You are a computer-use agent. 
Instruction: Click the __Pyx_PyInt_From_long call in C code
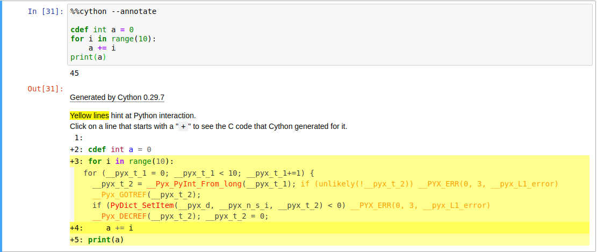pos(194,184)
